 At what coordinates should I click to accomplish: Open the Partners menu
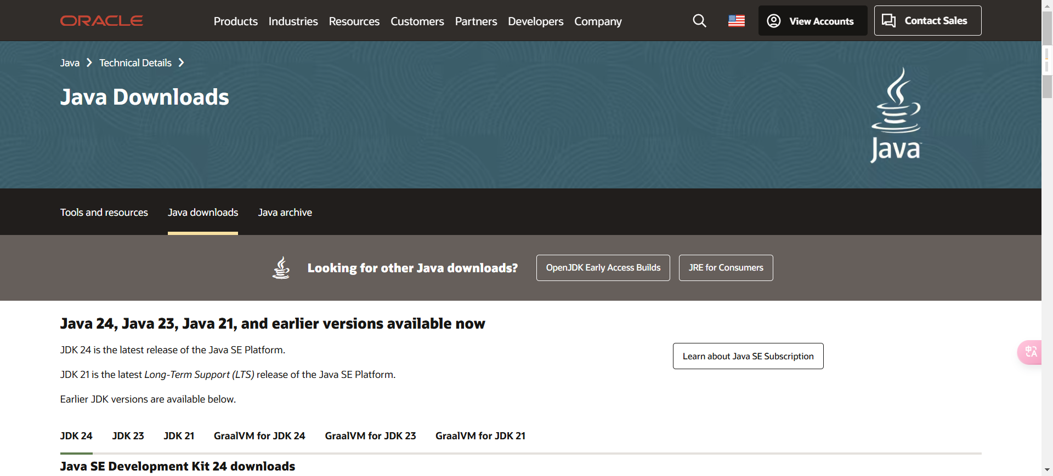(x=476, y=21)
